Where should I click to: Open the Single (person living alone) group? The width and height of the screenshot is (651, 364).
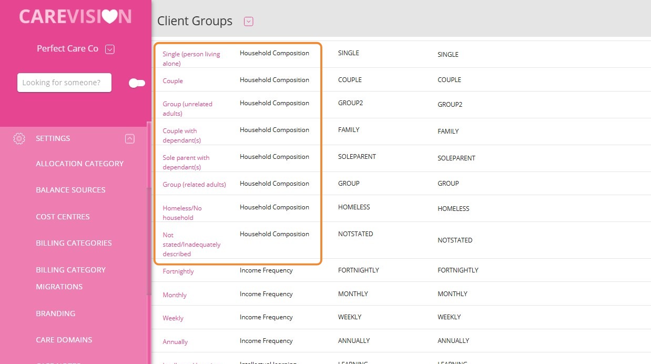[x=191, y=59]
